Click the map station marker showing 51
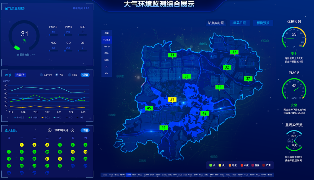 172,99
